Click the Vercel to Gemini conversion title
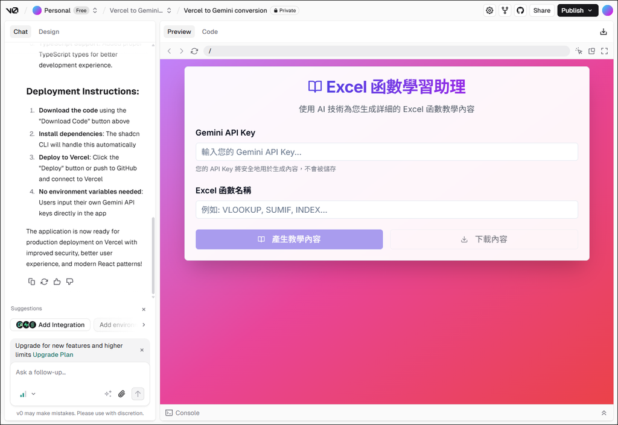The image size is (618, 425). coord(226,11)
